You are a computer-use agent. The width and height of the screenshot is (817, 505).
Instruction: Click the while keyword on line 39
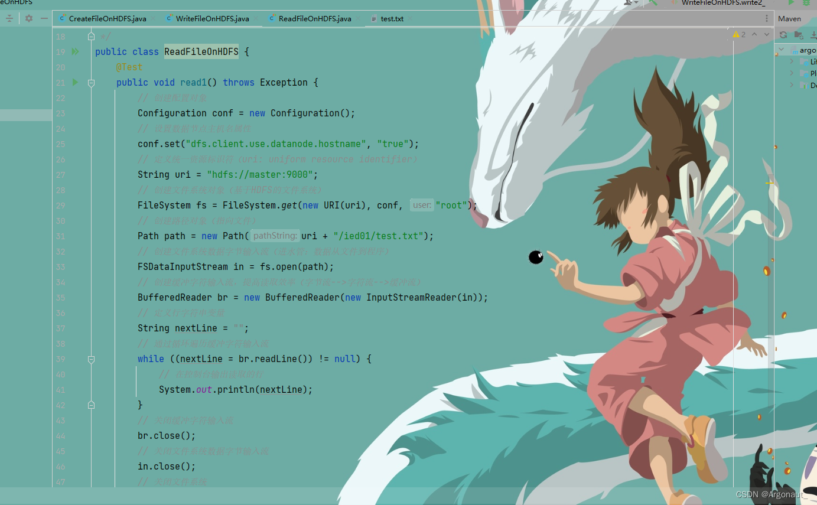coord(151,359)
